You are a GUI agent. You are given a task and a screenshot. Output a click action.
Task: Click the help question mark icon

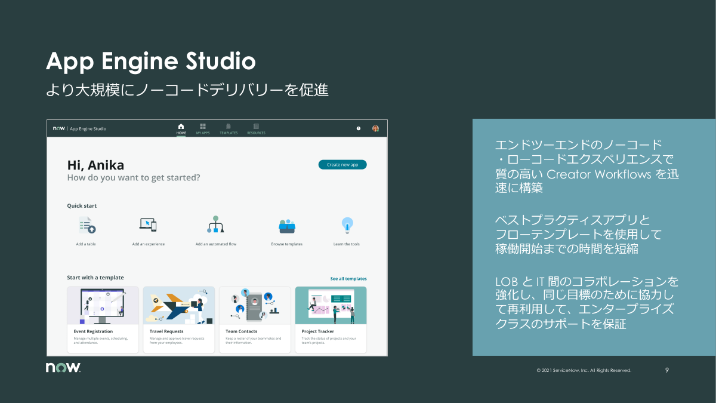359,128
